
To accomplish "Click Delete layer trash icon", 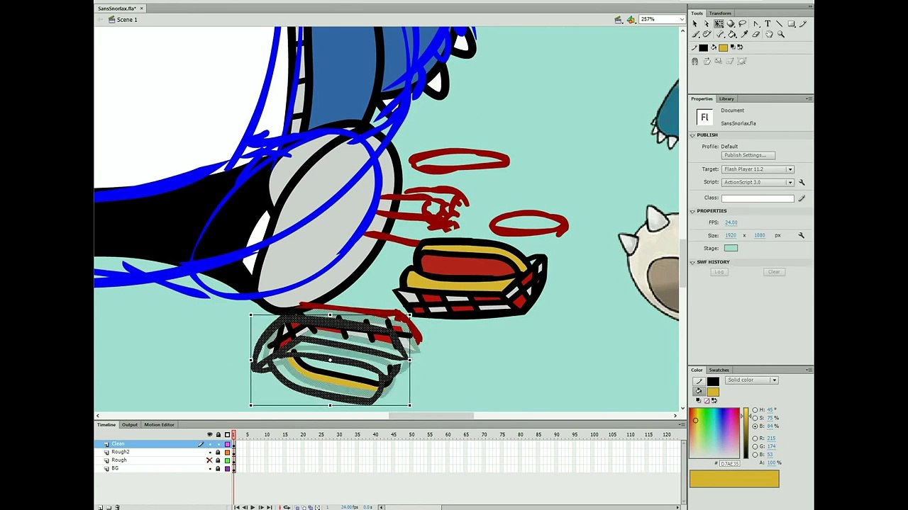I will 117,507.
